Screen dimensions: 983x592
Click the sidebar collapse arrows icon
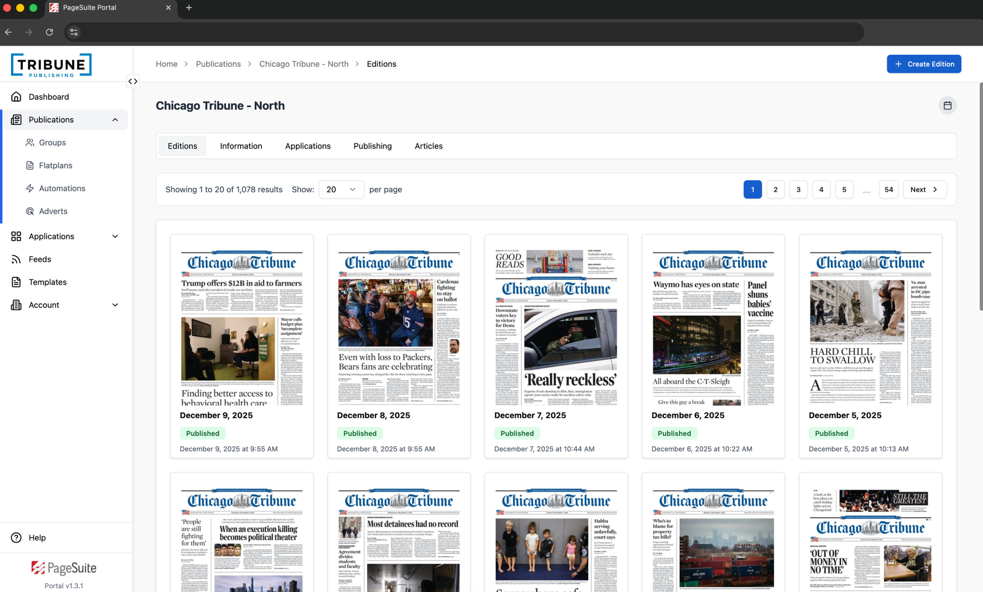coord(133,81)
